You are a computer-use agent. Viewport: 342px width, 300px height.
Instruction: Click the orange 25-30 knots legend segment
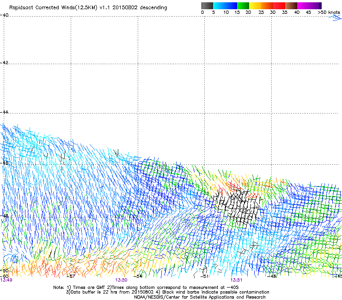(x=267, y=6)
